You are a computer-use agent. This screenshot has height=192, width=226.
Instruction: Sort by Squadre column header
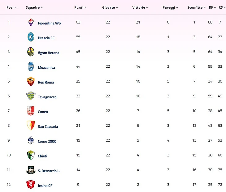coord(34,7)
